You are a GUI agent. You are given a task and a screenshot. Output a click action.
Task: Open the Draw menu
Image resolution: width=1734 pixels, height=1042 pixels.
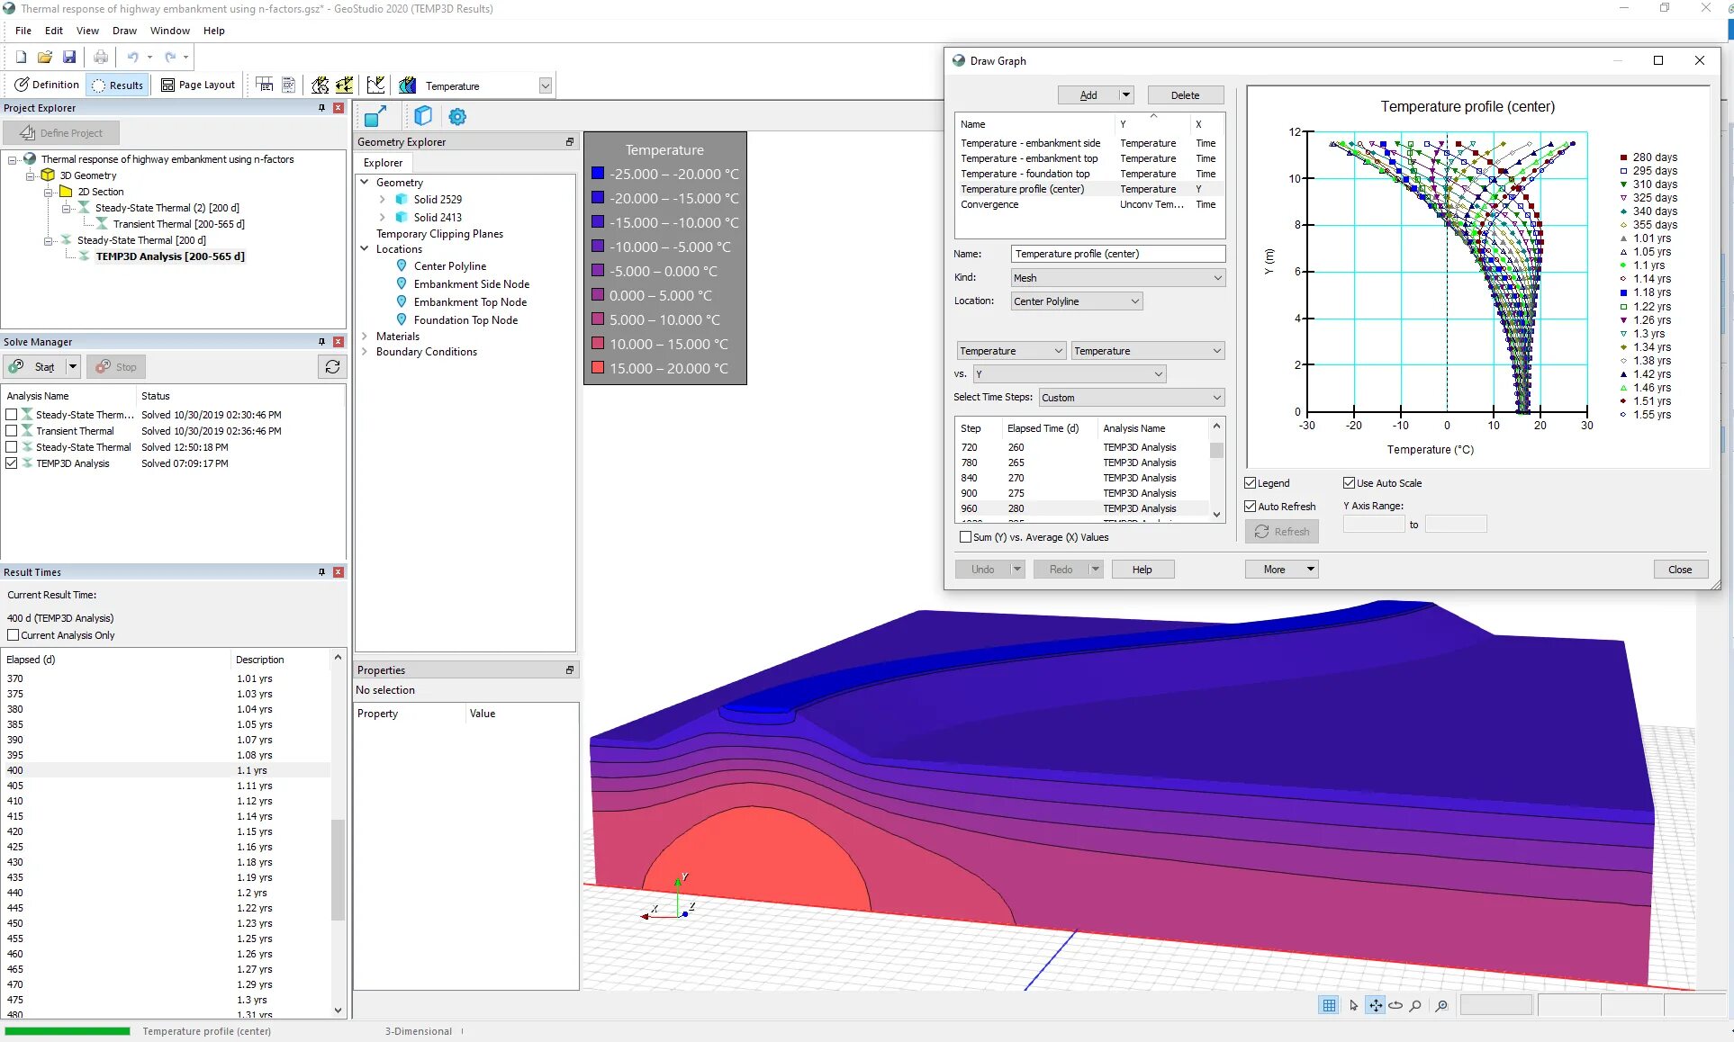(125, 30)
